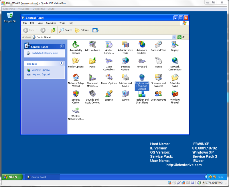Open Date and Time applet

pyautogui.click(x=159, y=46)
